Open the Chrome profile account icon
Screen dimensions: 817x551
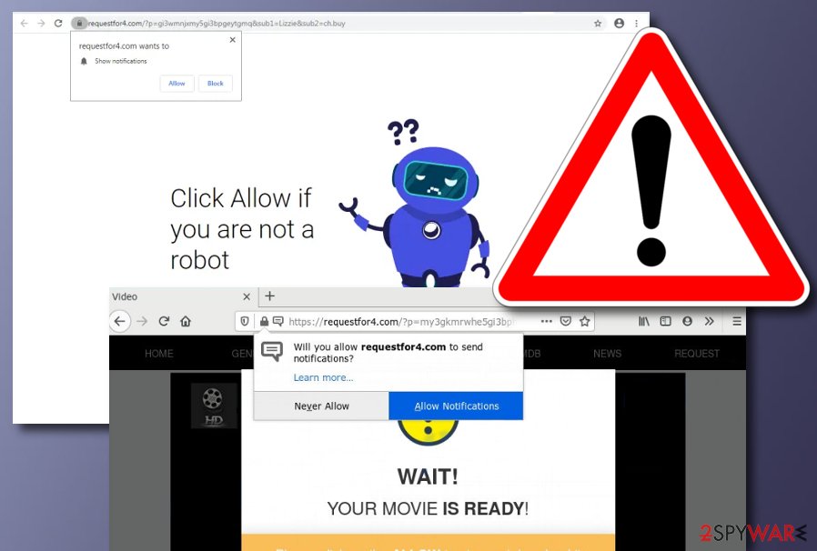[619, 23]
